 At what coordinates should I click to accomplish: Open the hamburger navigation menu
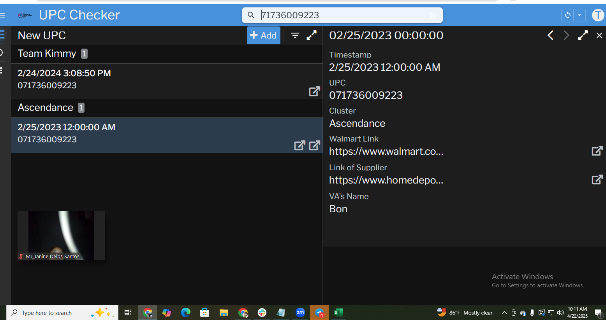pyautogui.click(x=3, y=15)
